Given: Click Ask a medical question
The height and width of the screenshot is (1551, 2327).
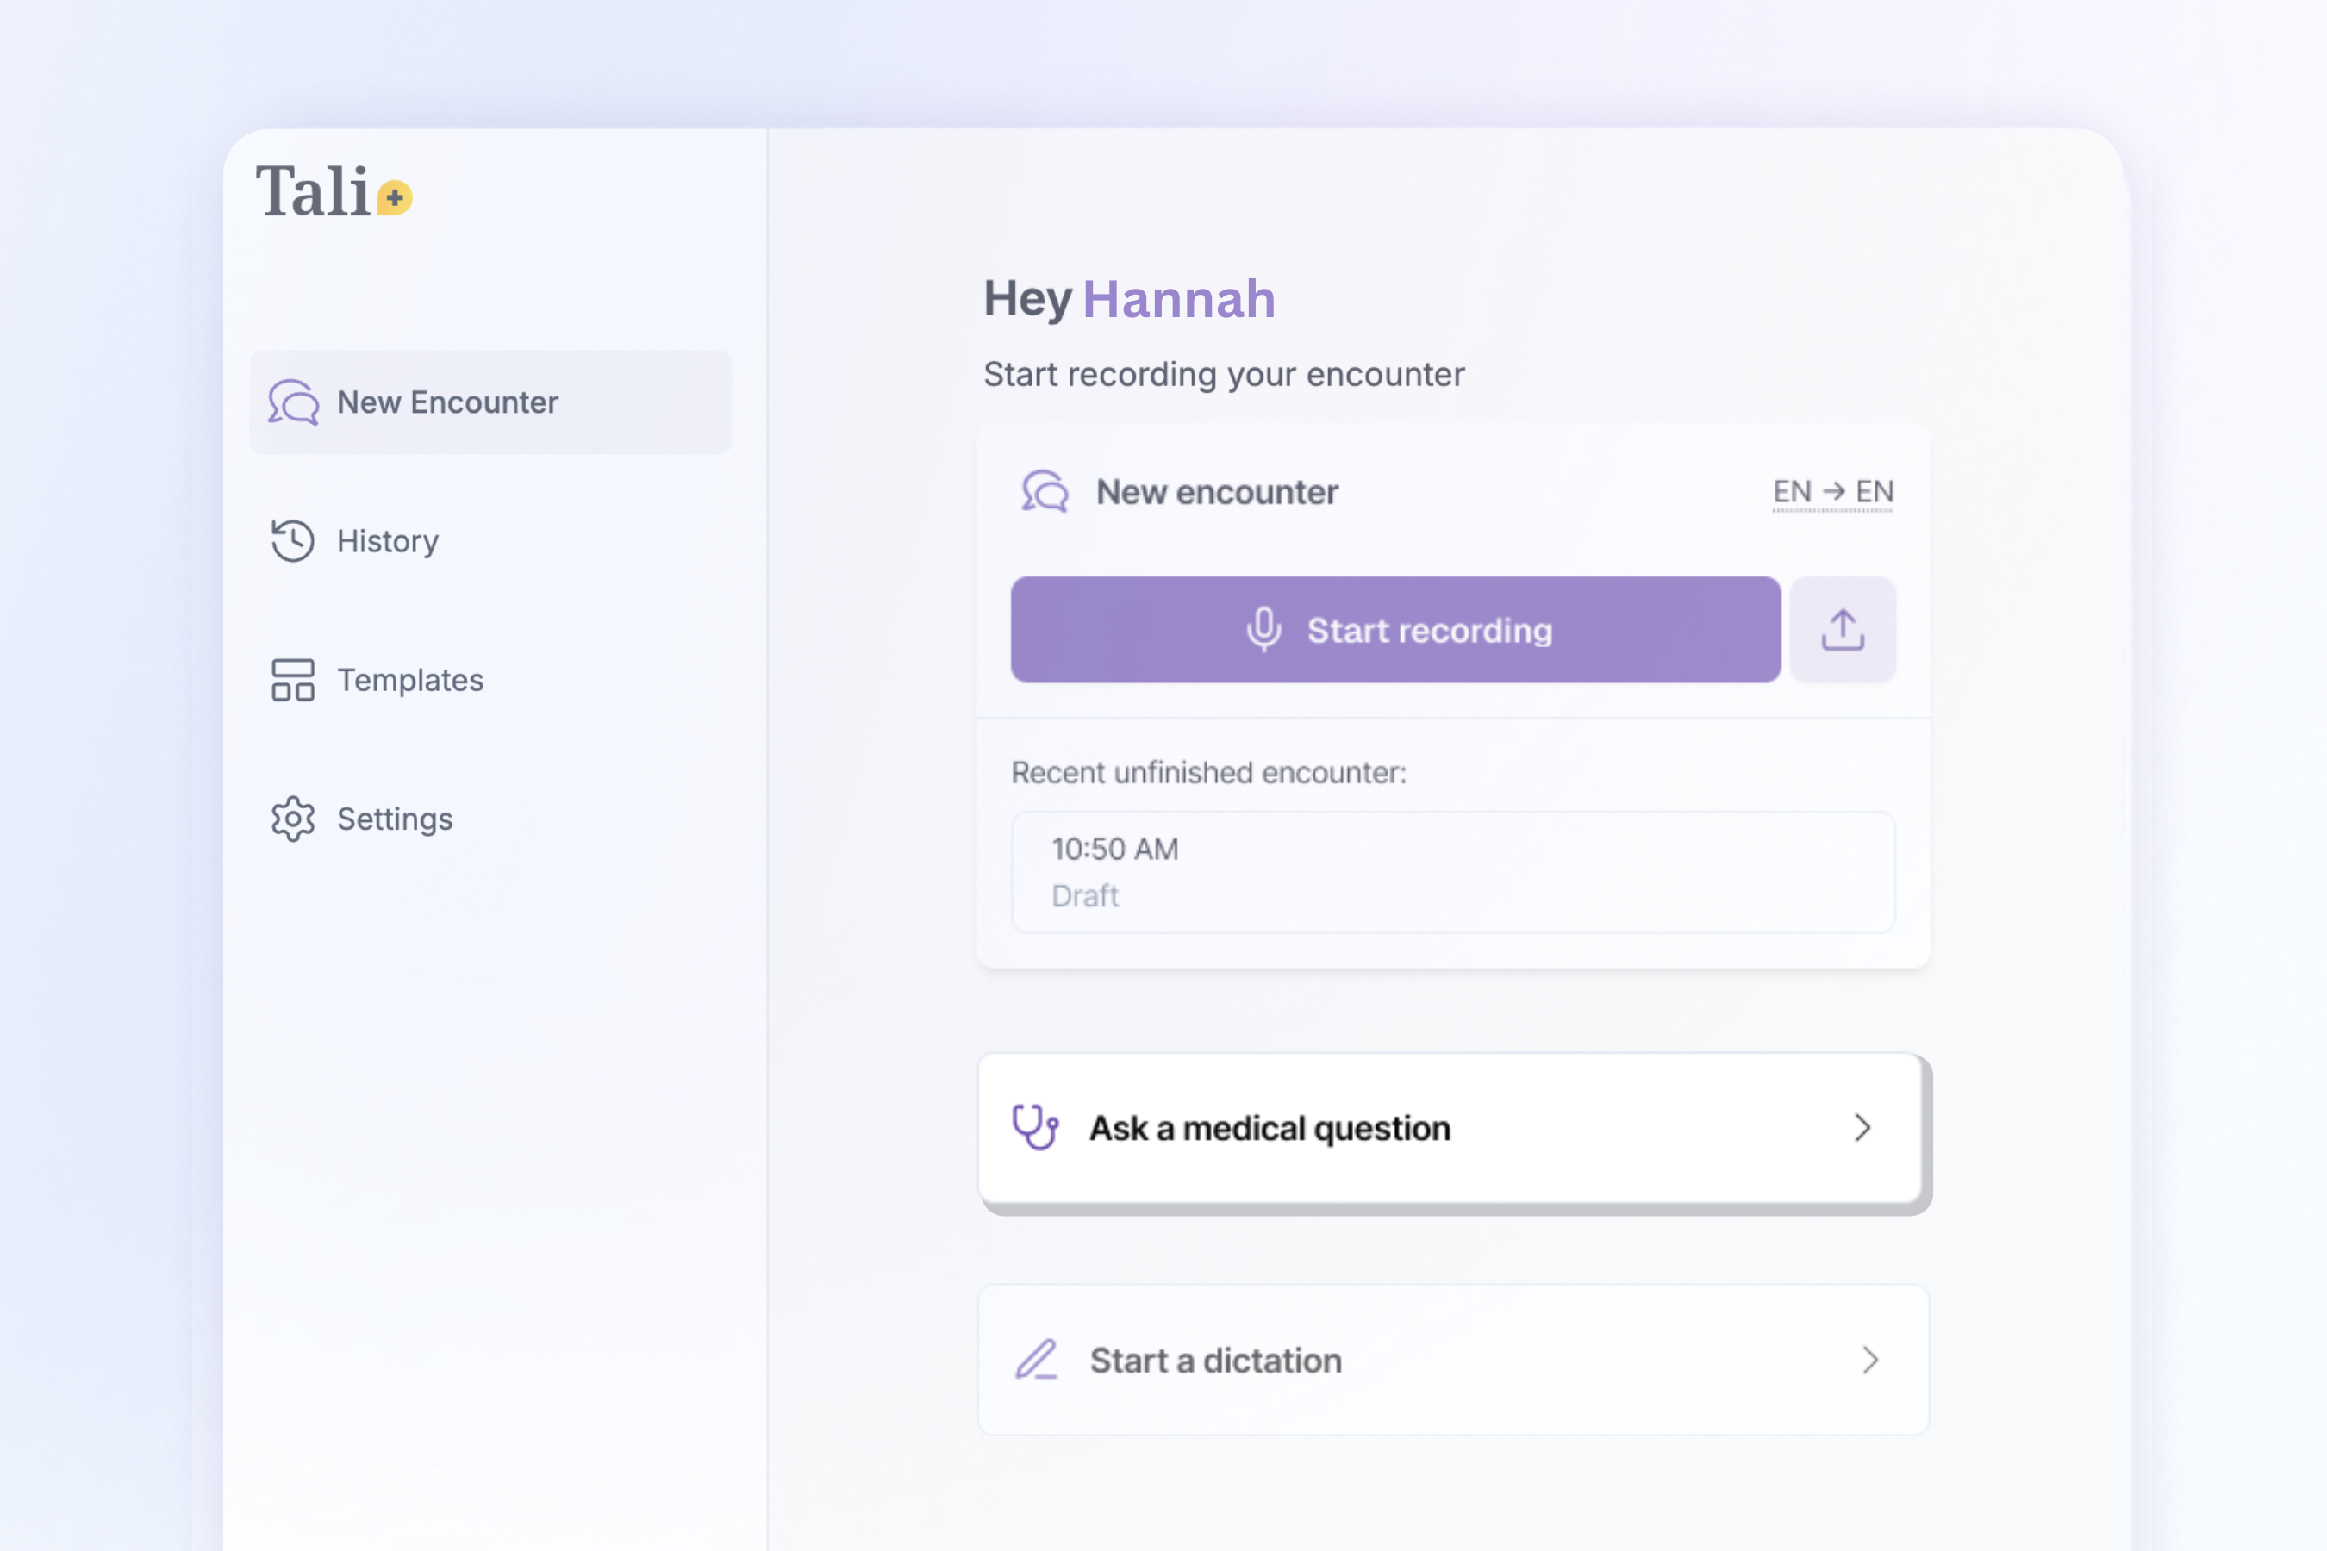Looking at the screenshot, I should (1270, 1128).
